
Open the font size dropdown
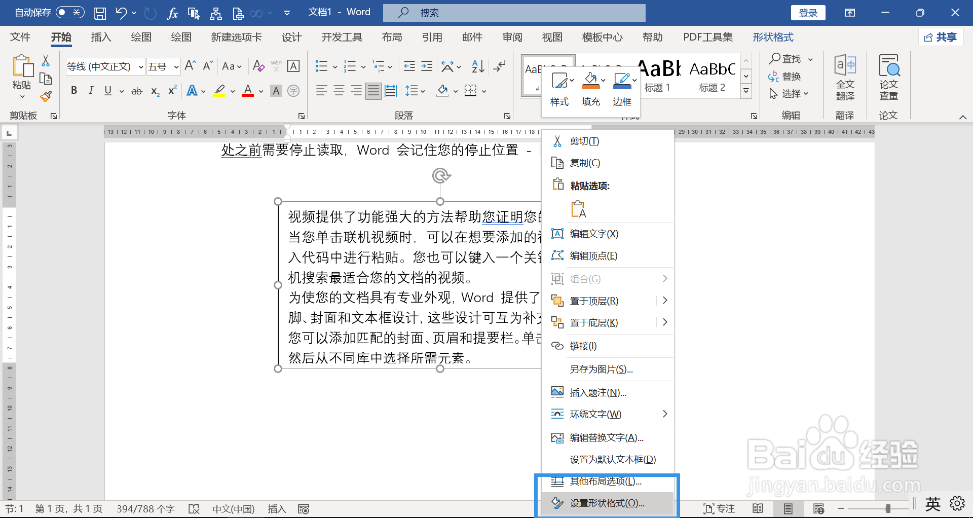[x=176, y=67]
